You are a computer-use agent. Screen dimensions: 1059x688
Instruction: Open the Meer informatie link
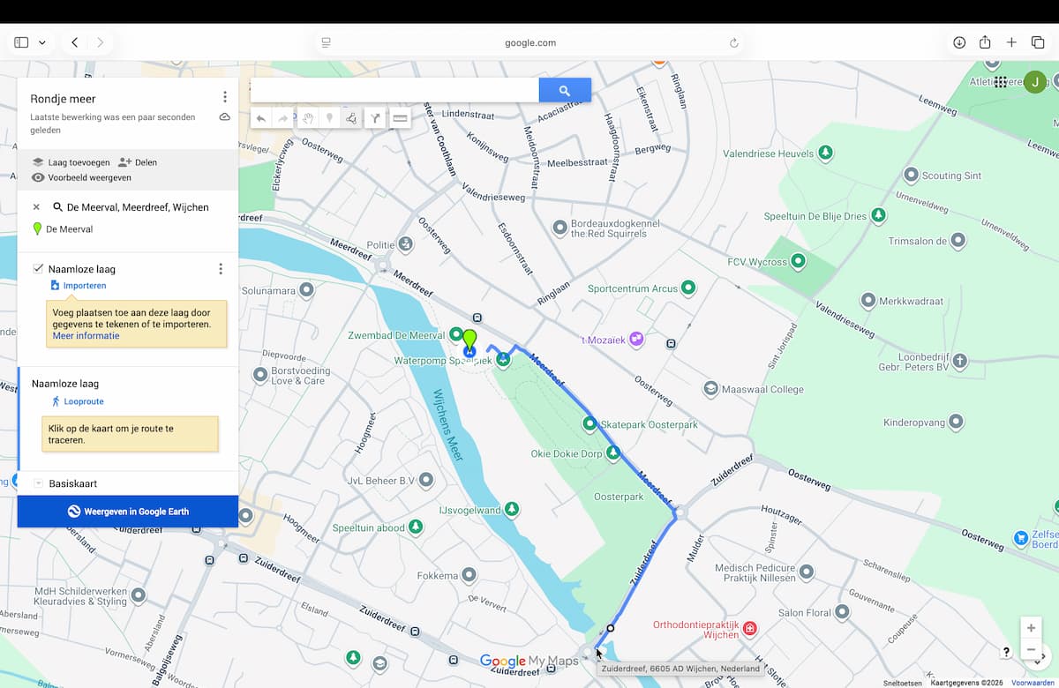click(86, 336)
